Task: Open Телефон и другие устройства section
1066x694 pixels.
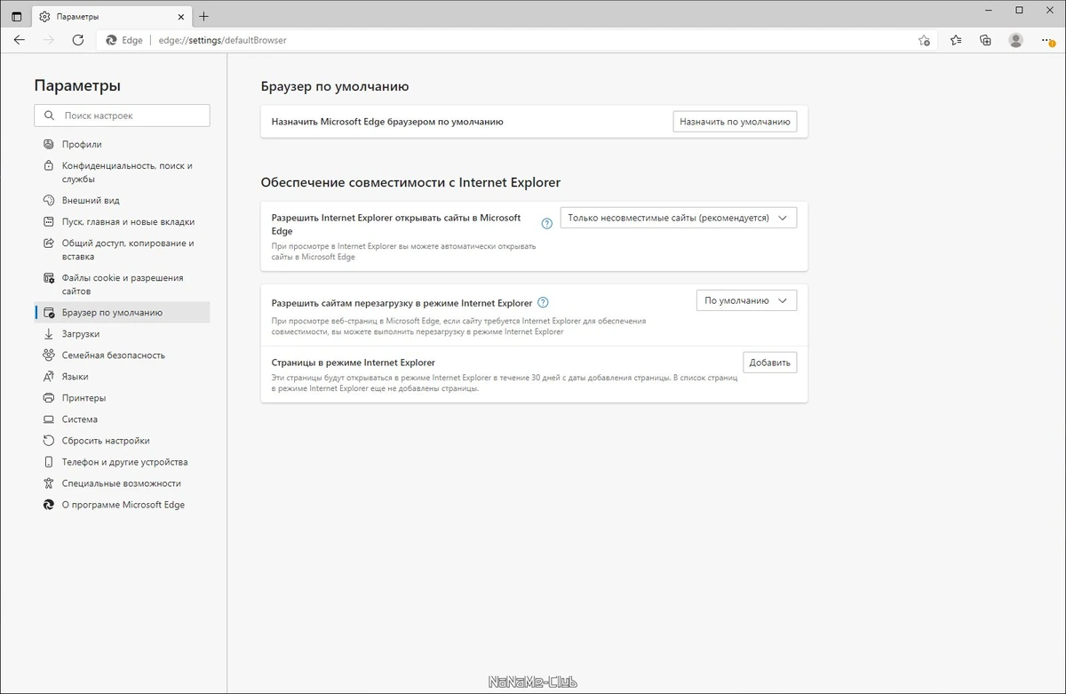Action: [x=122, y=462]
